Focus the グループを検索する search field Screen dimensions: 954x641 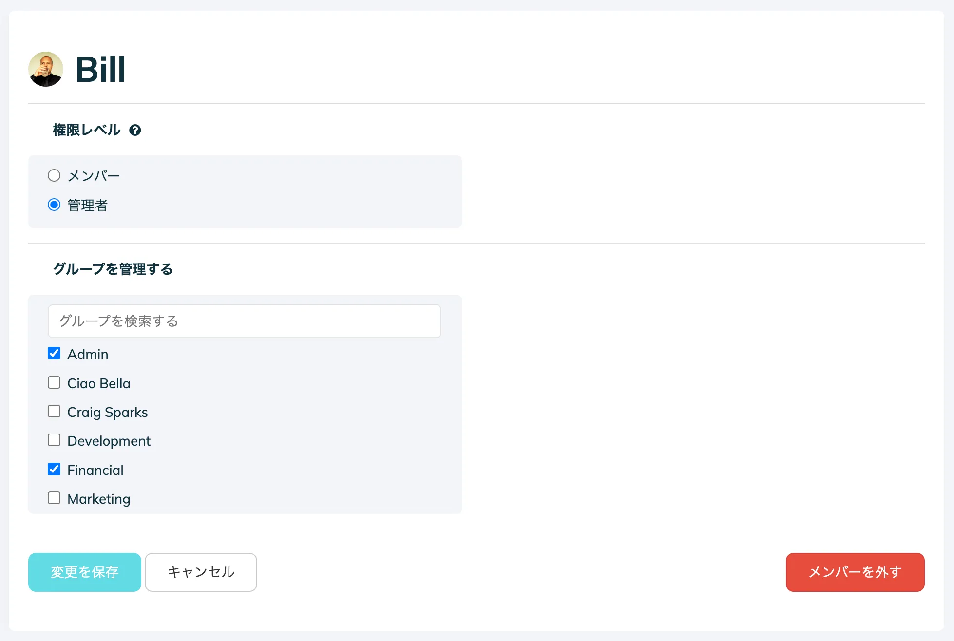point(245,321)
